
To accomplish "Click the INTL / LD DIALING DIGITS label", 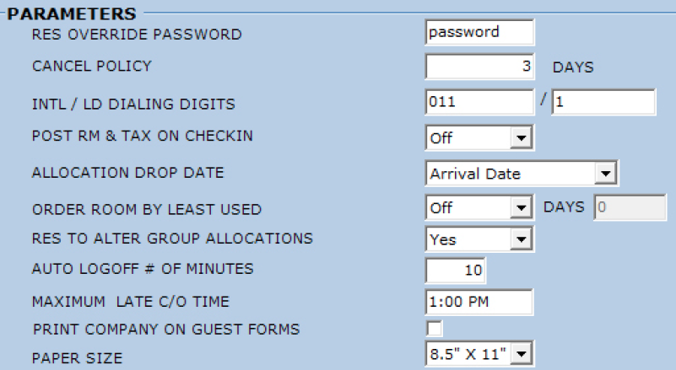I will pyautogui.click(x=133, y=105).
